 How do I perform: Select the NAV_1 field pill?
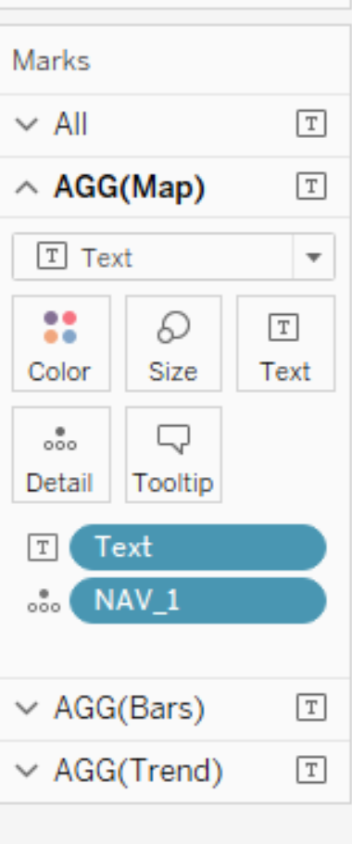click(198, 600)
